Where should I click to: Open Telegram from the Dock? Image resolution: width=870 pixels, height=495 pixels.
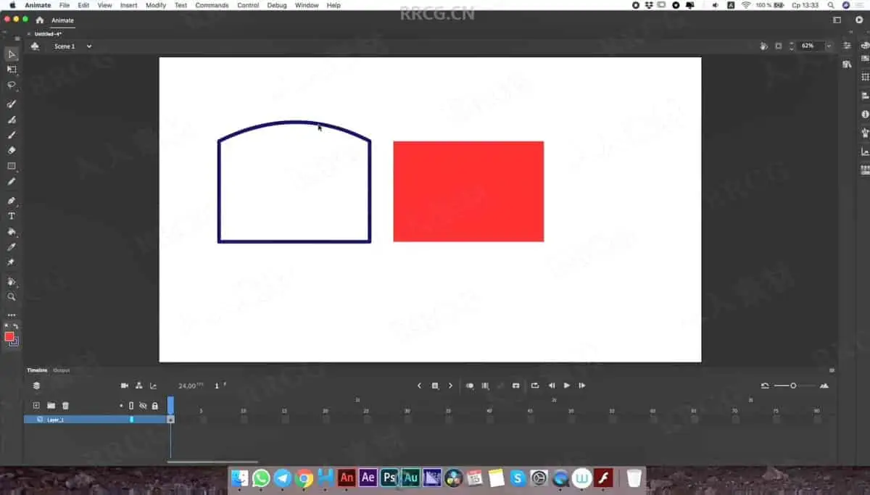pos(283,478)
